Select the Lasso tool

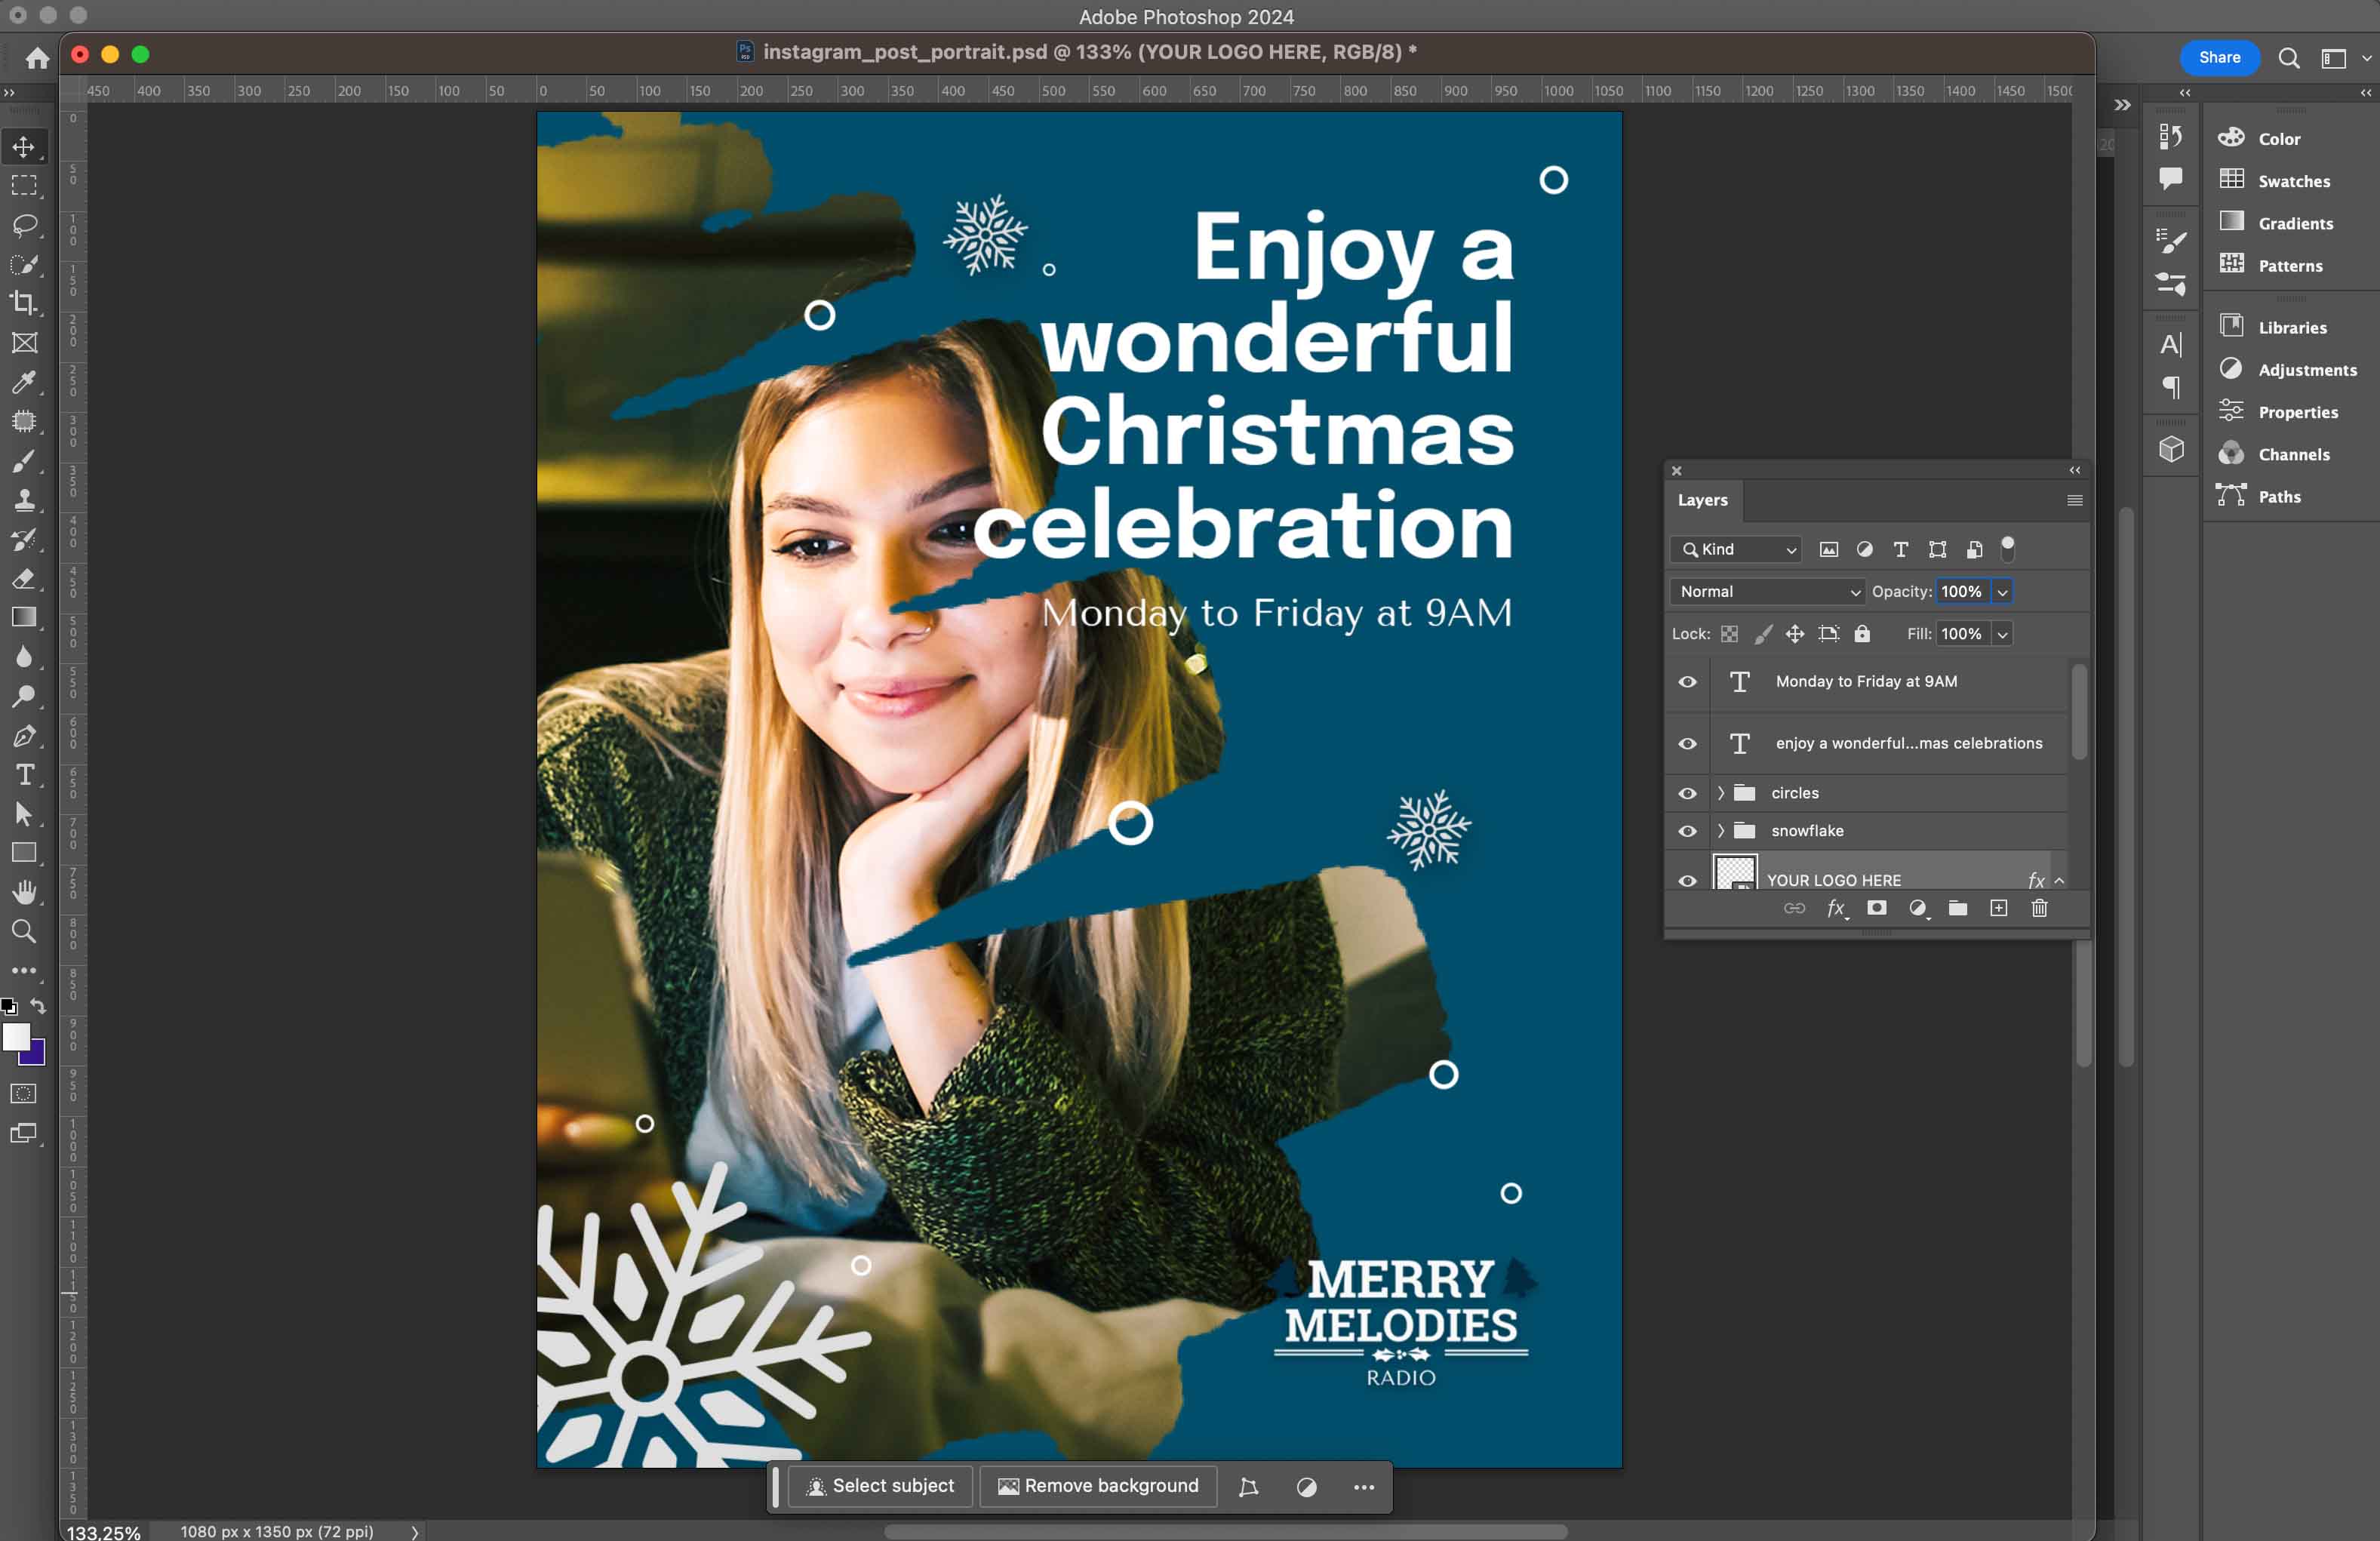click(x=24, y=225)
